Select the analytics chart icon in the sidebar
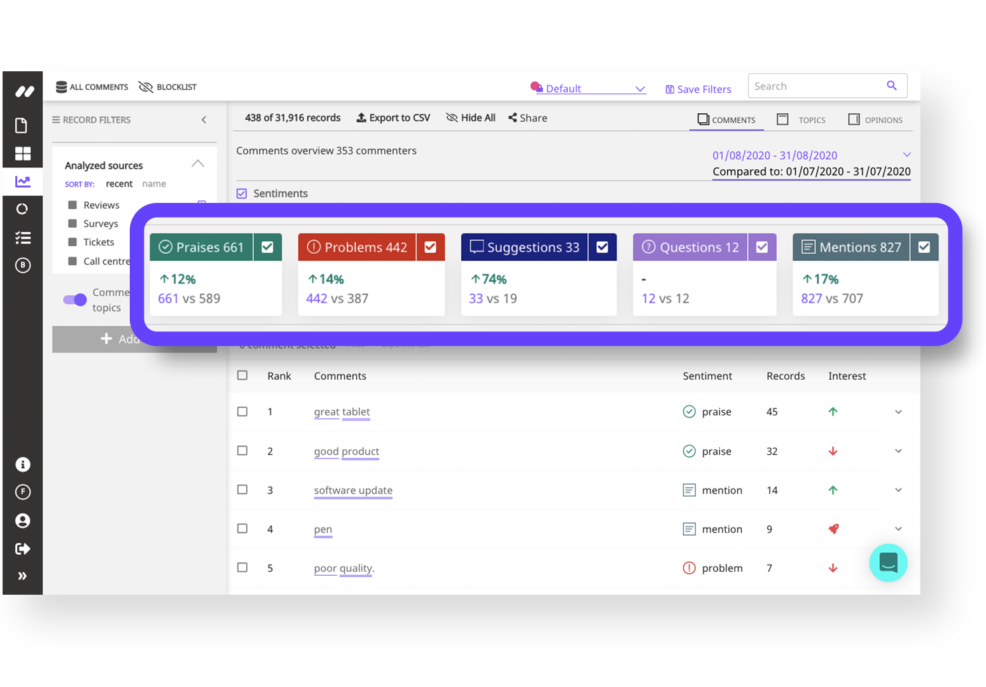986x687 pixels. tap(22, 181)
